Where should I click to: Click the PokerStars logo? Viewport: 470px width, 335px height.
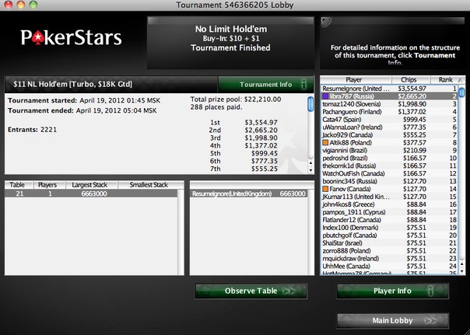coord(71,38)
